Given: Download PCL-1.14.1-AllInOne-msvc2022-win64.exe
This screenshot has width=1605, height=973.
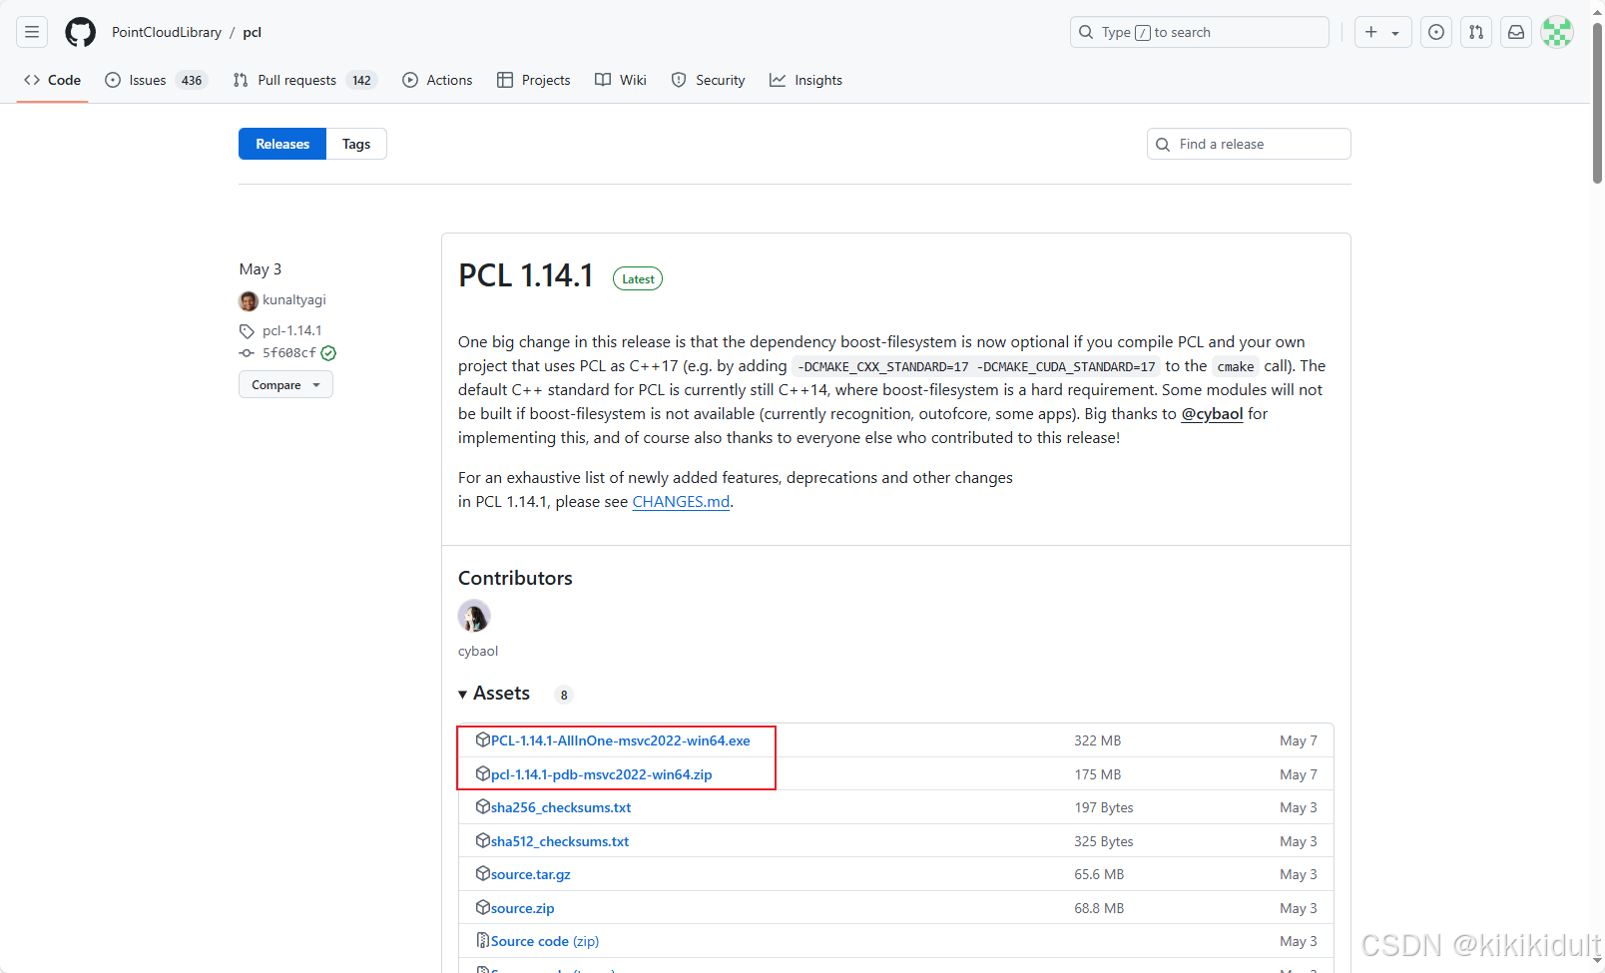Looking at the screenshot, I should [x=621, y=740].
